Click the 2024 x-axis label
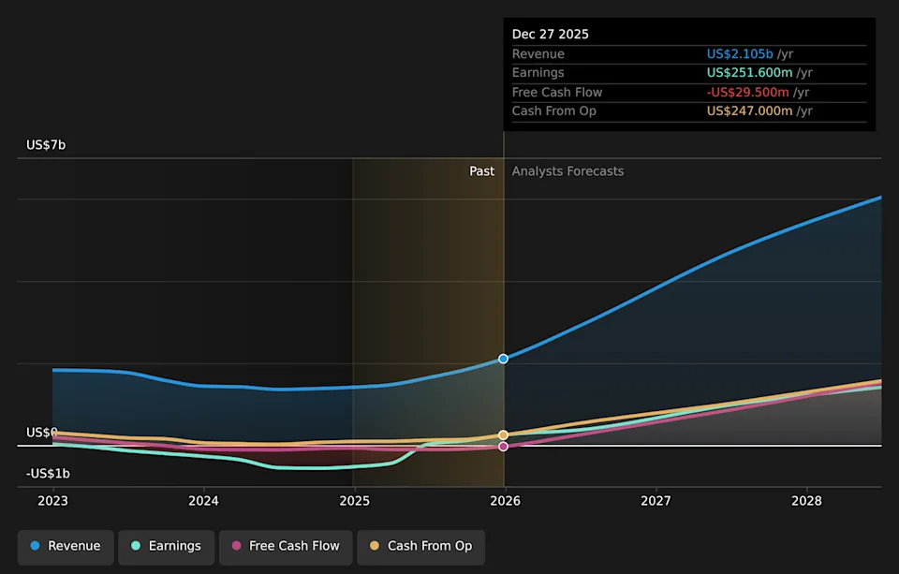 pos(203,501)
